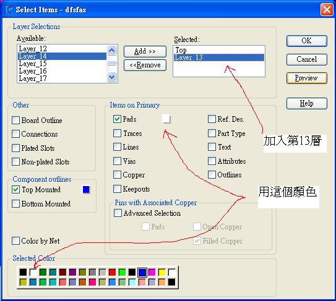The image size is (336, 301).
Task: Toggle the Top Mounted checkbox
Action: pyautogui.click(x=15, y=190)
